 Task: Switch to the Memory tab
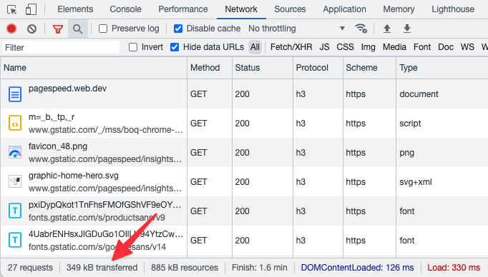coord(399,9)
